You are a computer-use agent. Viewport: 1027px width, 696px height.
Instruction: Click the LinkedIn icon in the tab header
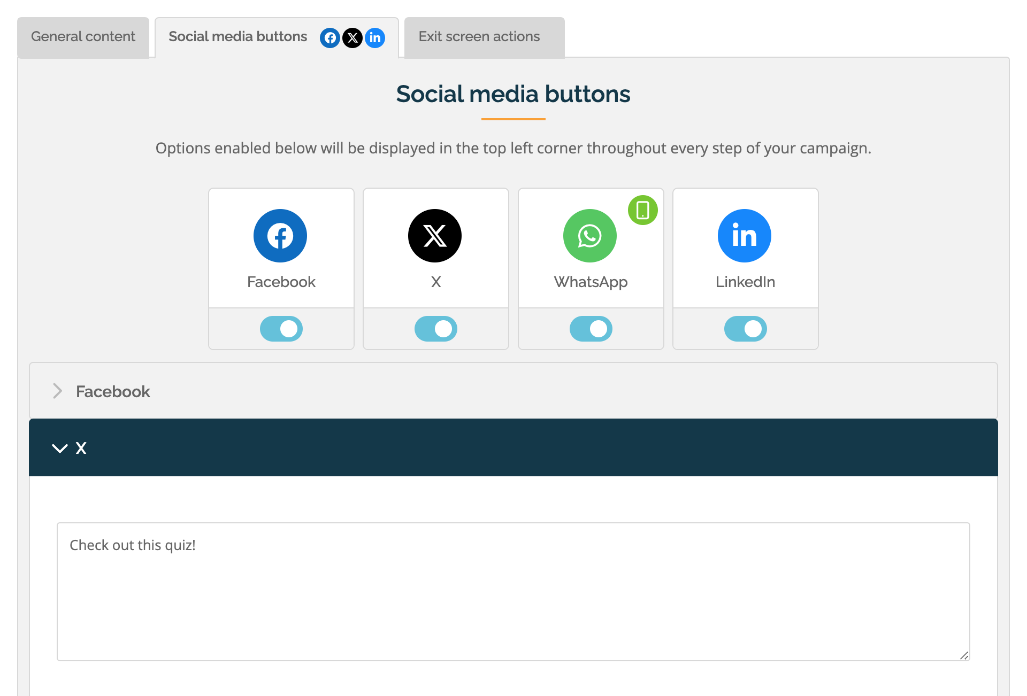point(375,38)
